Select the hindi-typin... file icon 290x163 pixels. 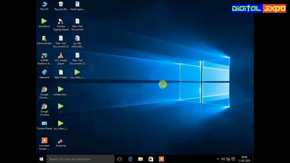point(77,6)
